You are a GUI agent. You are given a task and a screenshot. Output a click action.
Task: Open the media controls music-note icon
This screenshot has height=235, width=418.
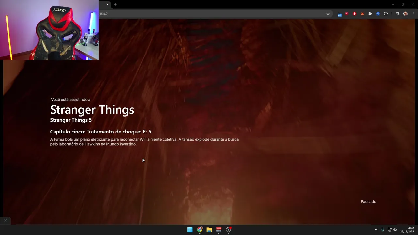click(397, 14)
